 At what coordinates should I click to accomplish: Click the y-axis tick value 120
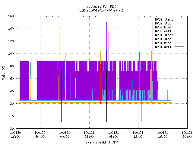(11, 41)
